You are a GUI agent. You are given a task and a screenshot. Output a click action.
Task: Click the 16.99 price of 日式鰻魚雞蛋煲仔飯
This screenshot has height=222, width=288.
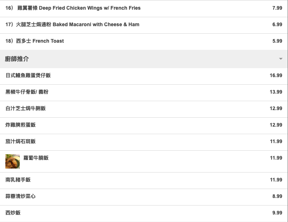tap(276, 75)
